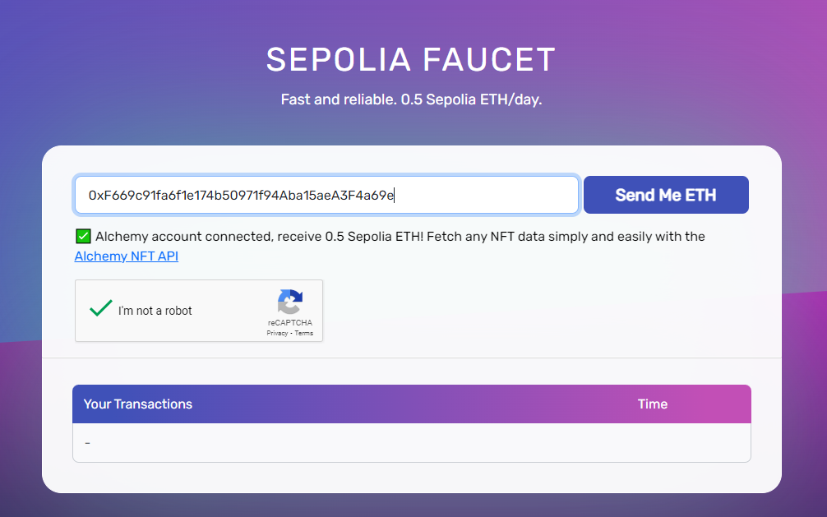Click the Your Transactions column header

[138, 404]
